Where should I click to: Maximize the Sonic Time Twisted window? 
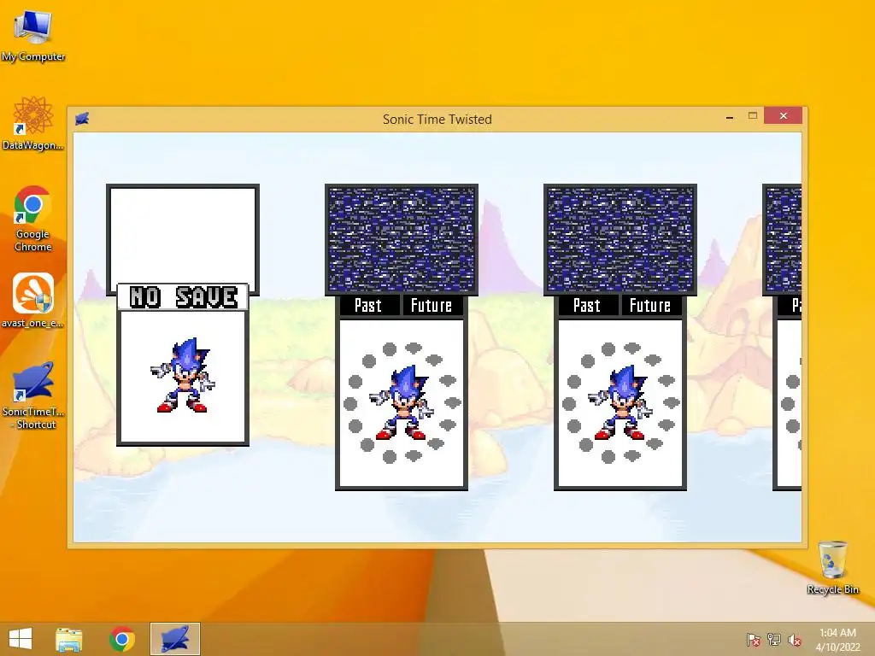point(753,116)
